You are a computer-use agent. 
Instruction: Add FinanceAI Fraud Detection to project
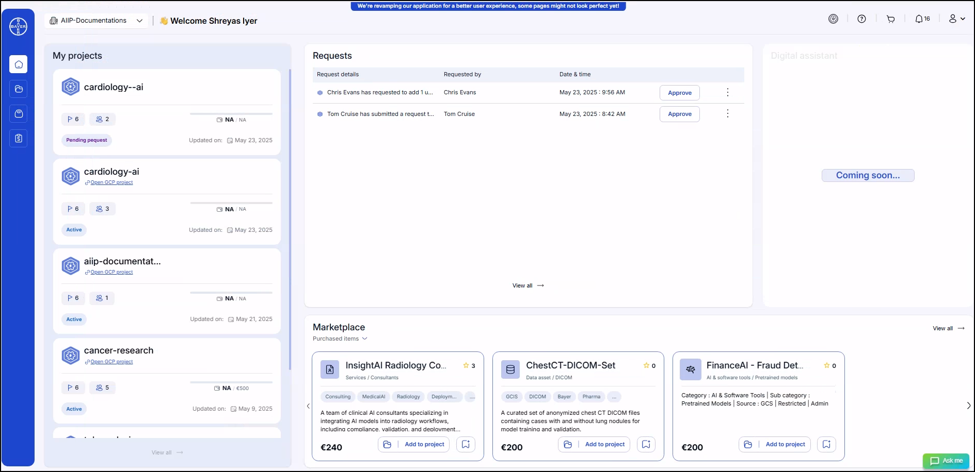(775, 444)
